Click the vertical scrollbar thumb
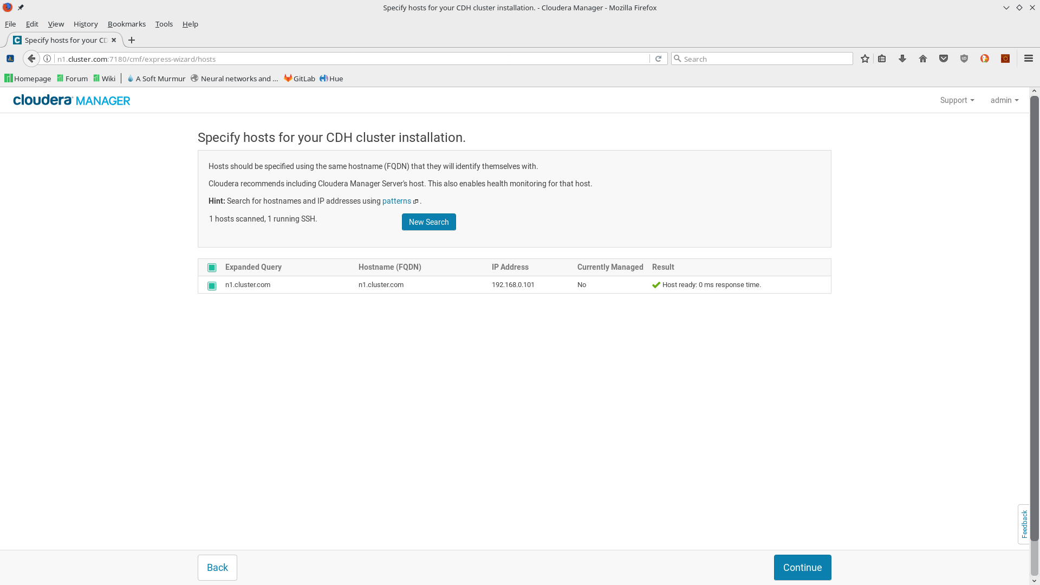The width and height of the screenshot is (1040, 585). [1035, 318]
